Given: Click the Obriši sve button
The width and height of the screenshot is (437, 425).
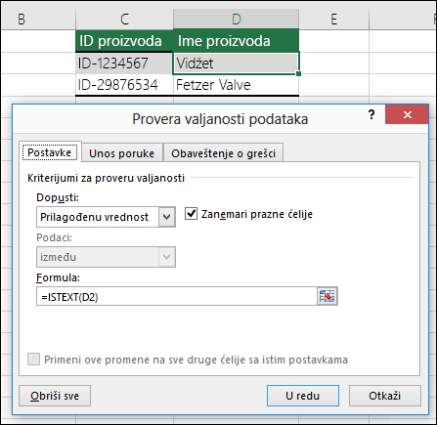Looking at the screenshot, I should [x=55, y=396].
